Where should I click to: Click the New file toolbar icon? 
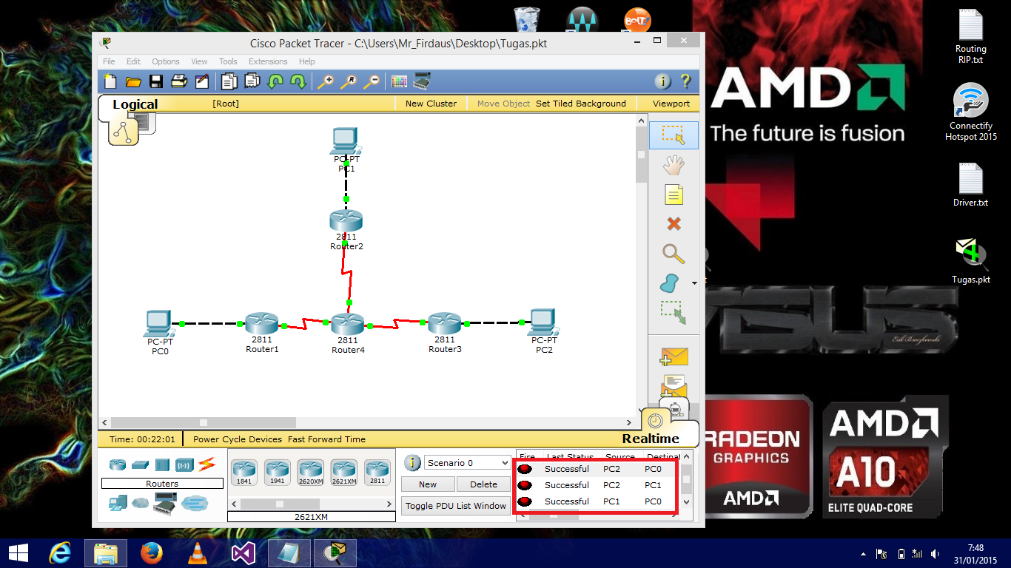(110, 81)
